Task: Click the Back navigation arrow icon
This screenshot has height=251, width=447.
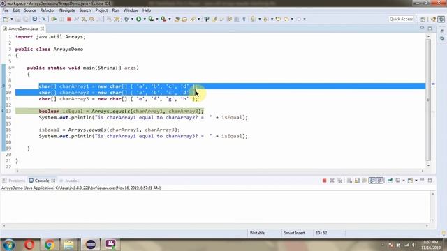Action: (286, 19)
